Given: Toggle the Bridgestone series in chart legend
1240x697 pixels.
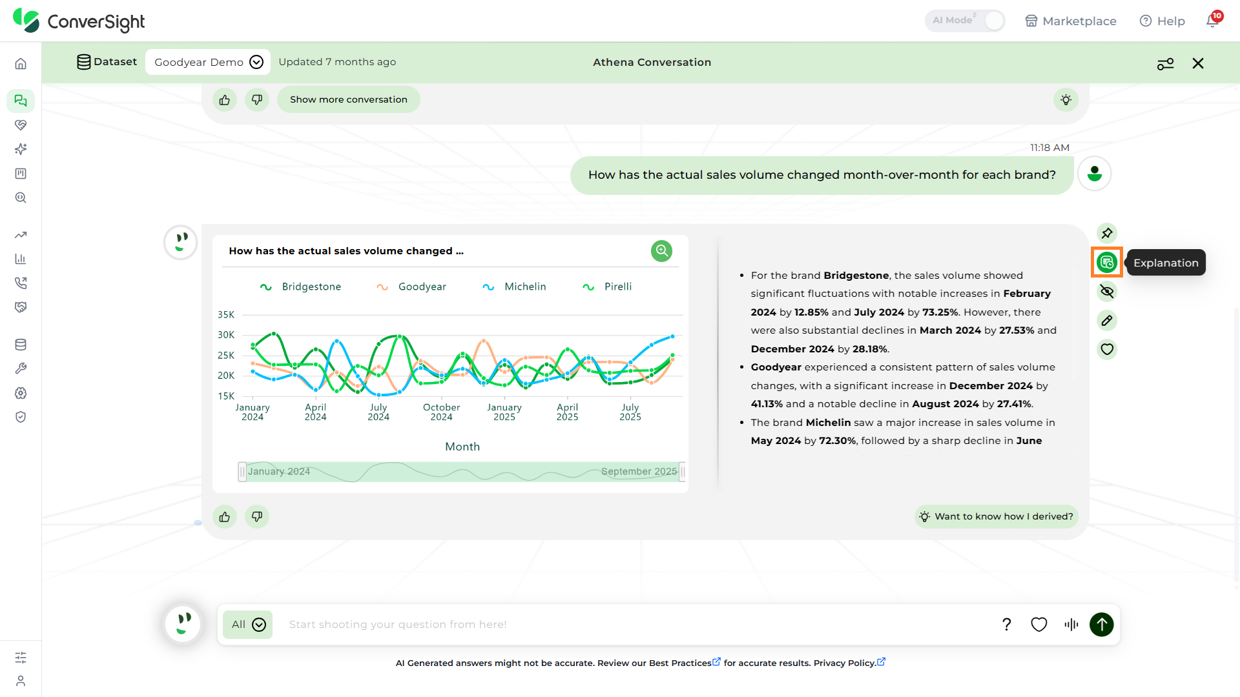Looking at the screenshot, I should (300, 287).
